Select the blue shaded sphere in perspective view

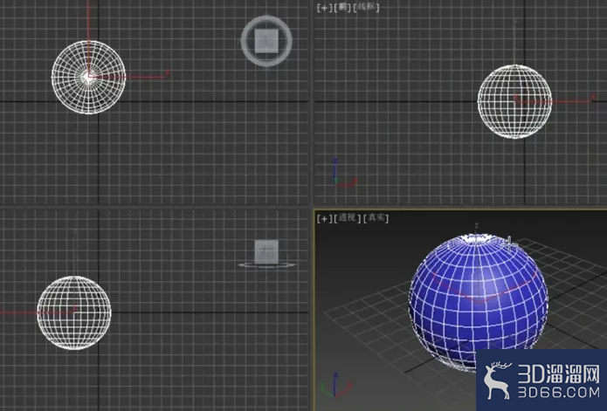click(479, 302)
